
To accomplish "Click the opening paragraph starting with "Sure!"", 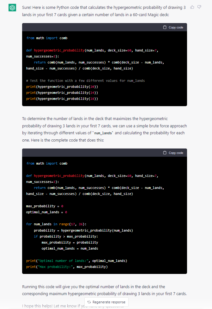I will click(104, 11).
